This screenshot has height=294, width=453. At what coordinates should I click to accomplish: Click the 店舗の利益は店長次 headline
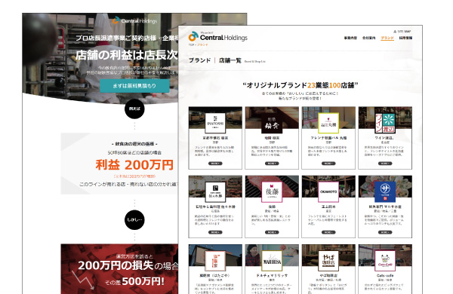coord(127,55)
